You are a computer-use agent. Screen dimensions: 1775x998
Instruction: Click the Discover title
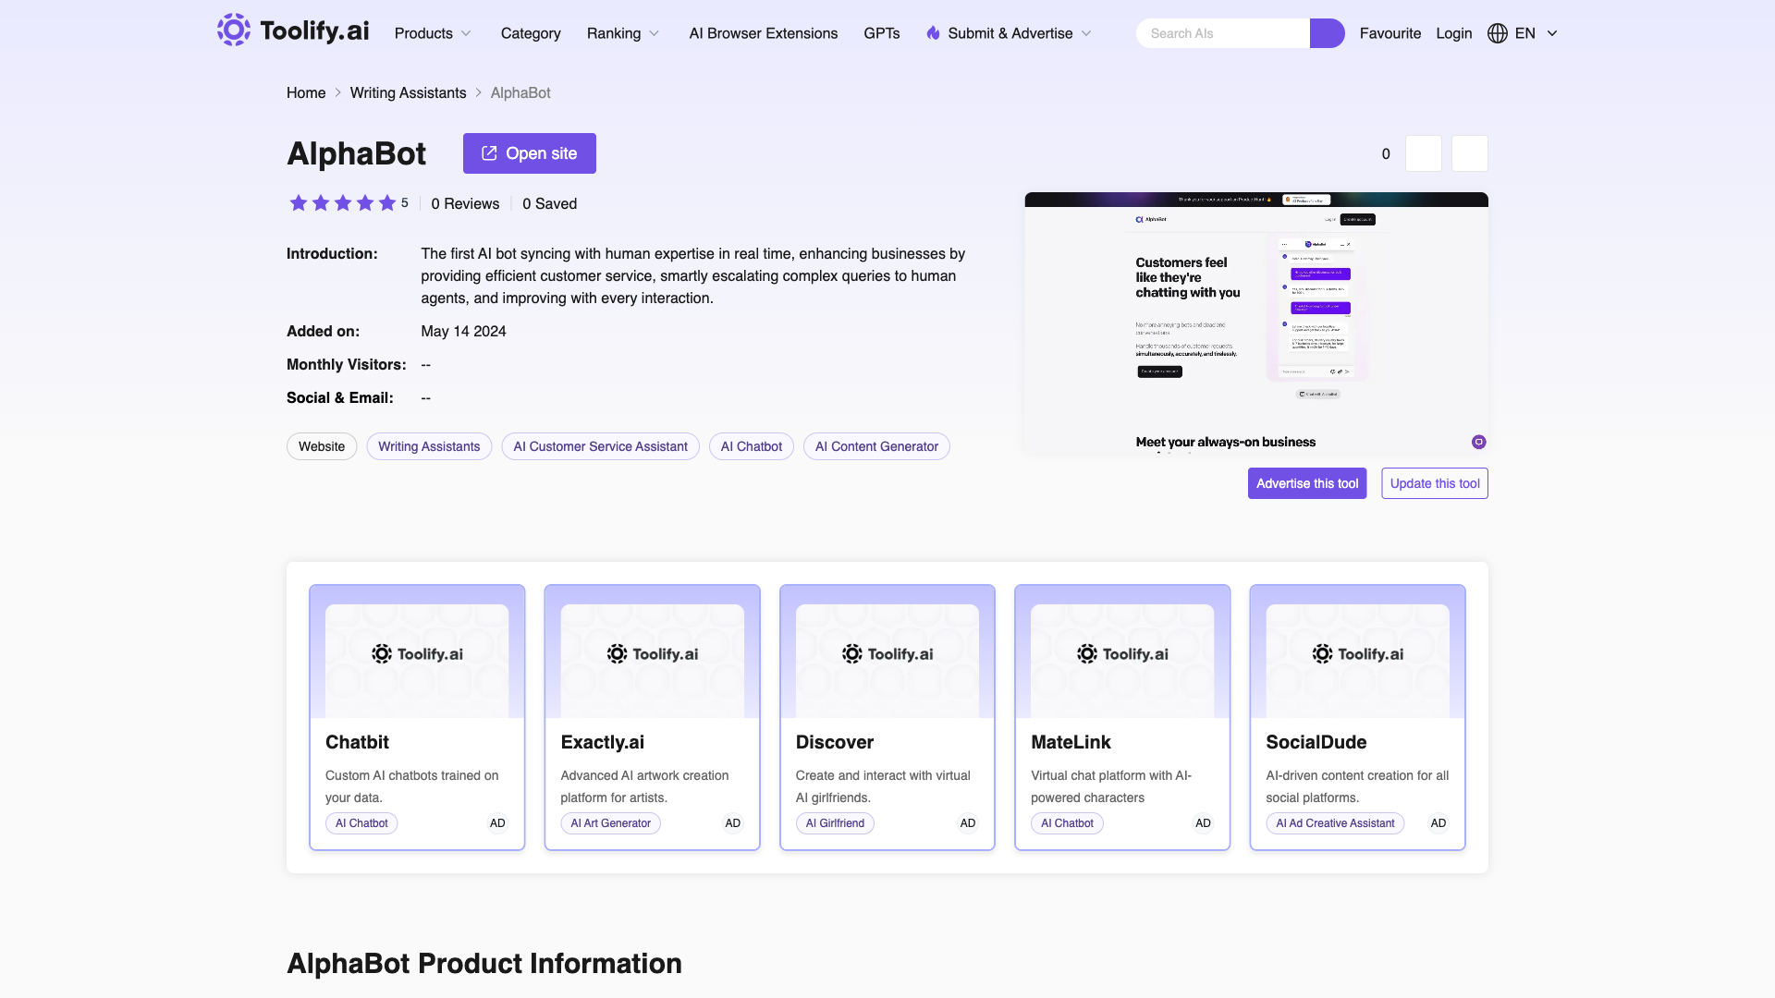coord(834,742)
